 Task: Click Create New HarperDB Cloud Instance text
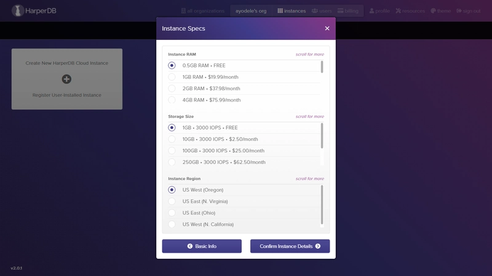[67, 63]
